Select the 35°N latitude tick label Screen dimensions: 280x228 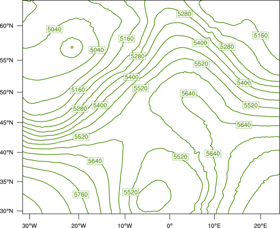tap(7, 182)
